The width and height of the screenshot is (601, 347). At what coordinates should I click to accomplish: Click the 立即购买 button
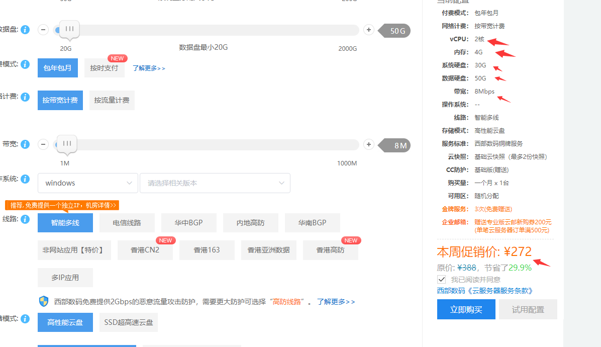click(466, 309)
